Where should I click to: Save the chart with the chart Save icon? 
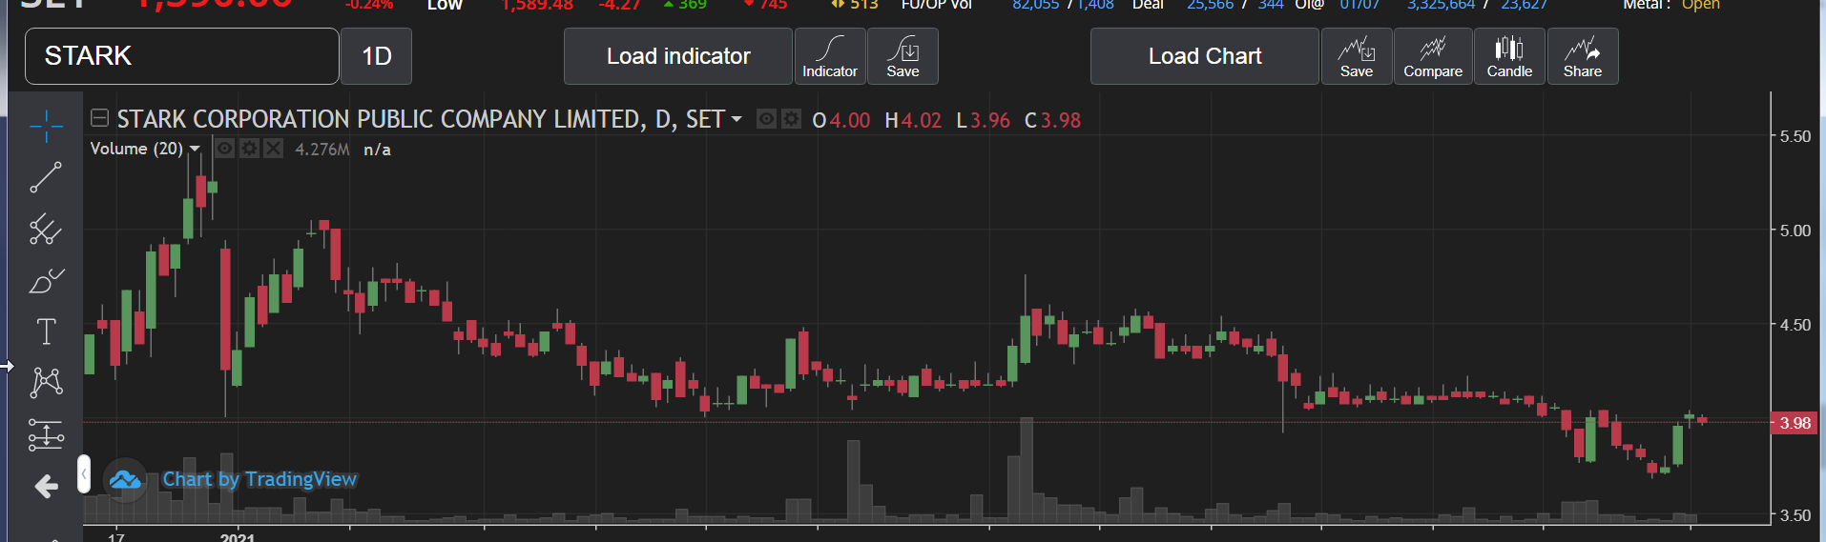coord(1356,56)
